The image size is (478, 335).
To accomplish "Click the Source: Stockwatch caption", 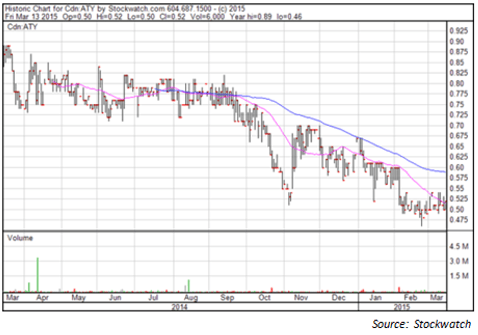I will [x=421, y=324].
